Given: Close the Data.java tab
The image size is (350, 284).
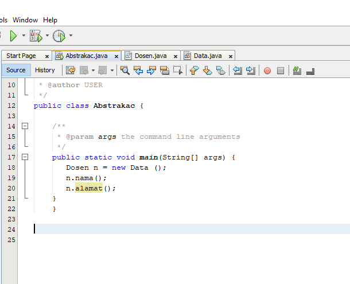Looking at the screenshot, I should click(231, 56).
